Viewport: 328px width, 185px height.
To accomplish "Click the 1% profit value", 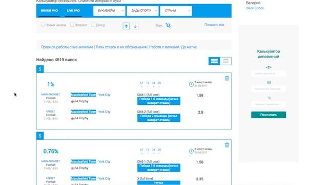I will [51, 84].
